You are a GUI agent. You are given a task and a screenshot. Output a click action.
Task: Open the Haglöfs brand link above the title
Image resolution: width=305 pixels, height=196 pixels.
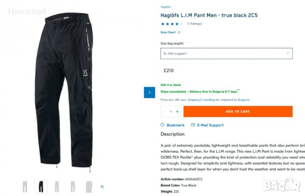pyautogui.click(x=166, y=7)
